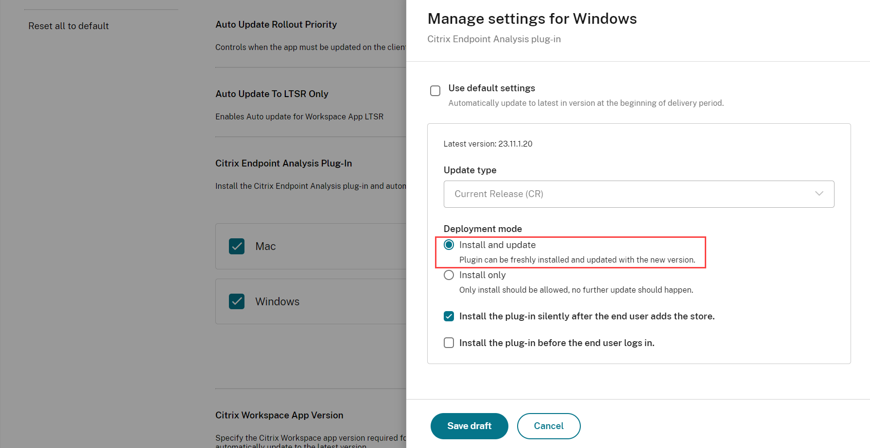Open Auto Update Rollout Priority setting
This screenshot has width=870, height=448.
pos(276,25)
